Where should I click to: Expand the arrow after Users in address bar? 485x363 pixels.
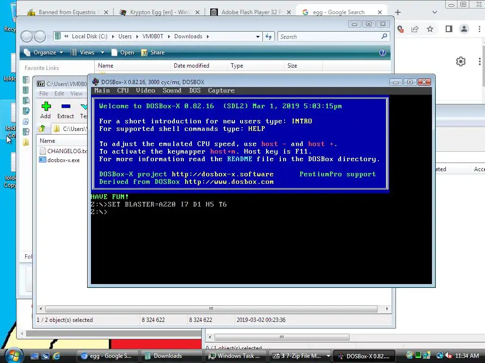pyautogui.click(x=137, y=36)
